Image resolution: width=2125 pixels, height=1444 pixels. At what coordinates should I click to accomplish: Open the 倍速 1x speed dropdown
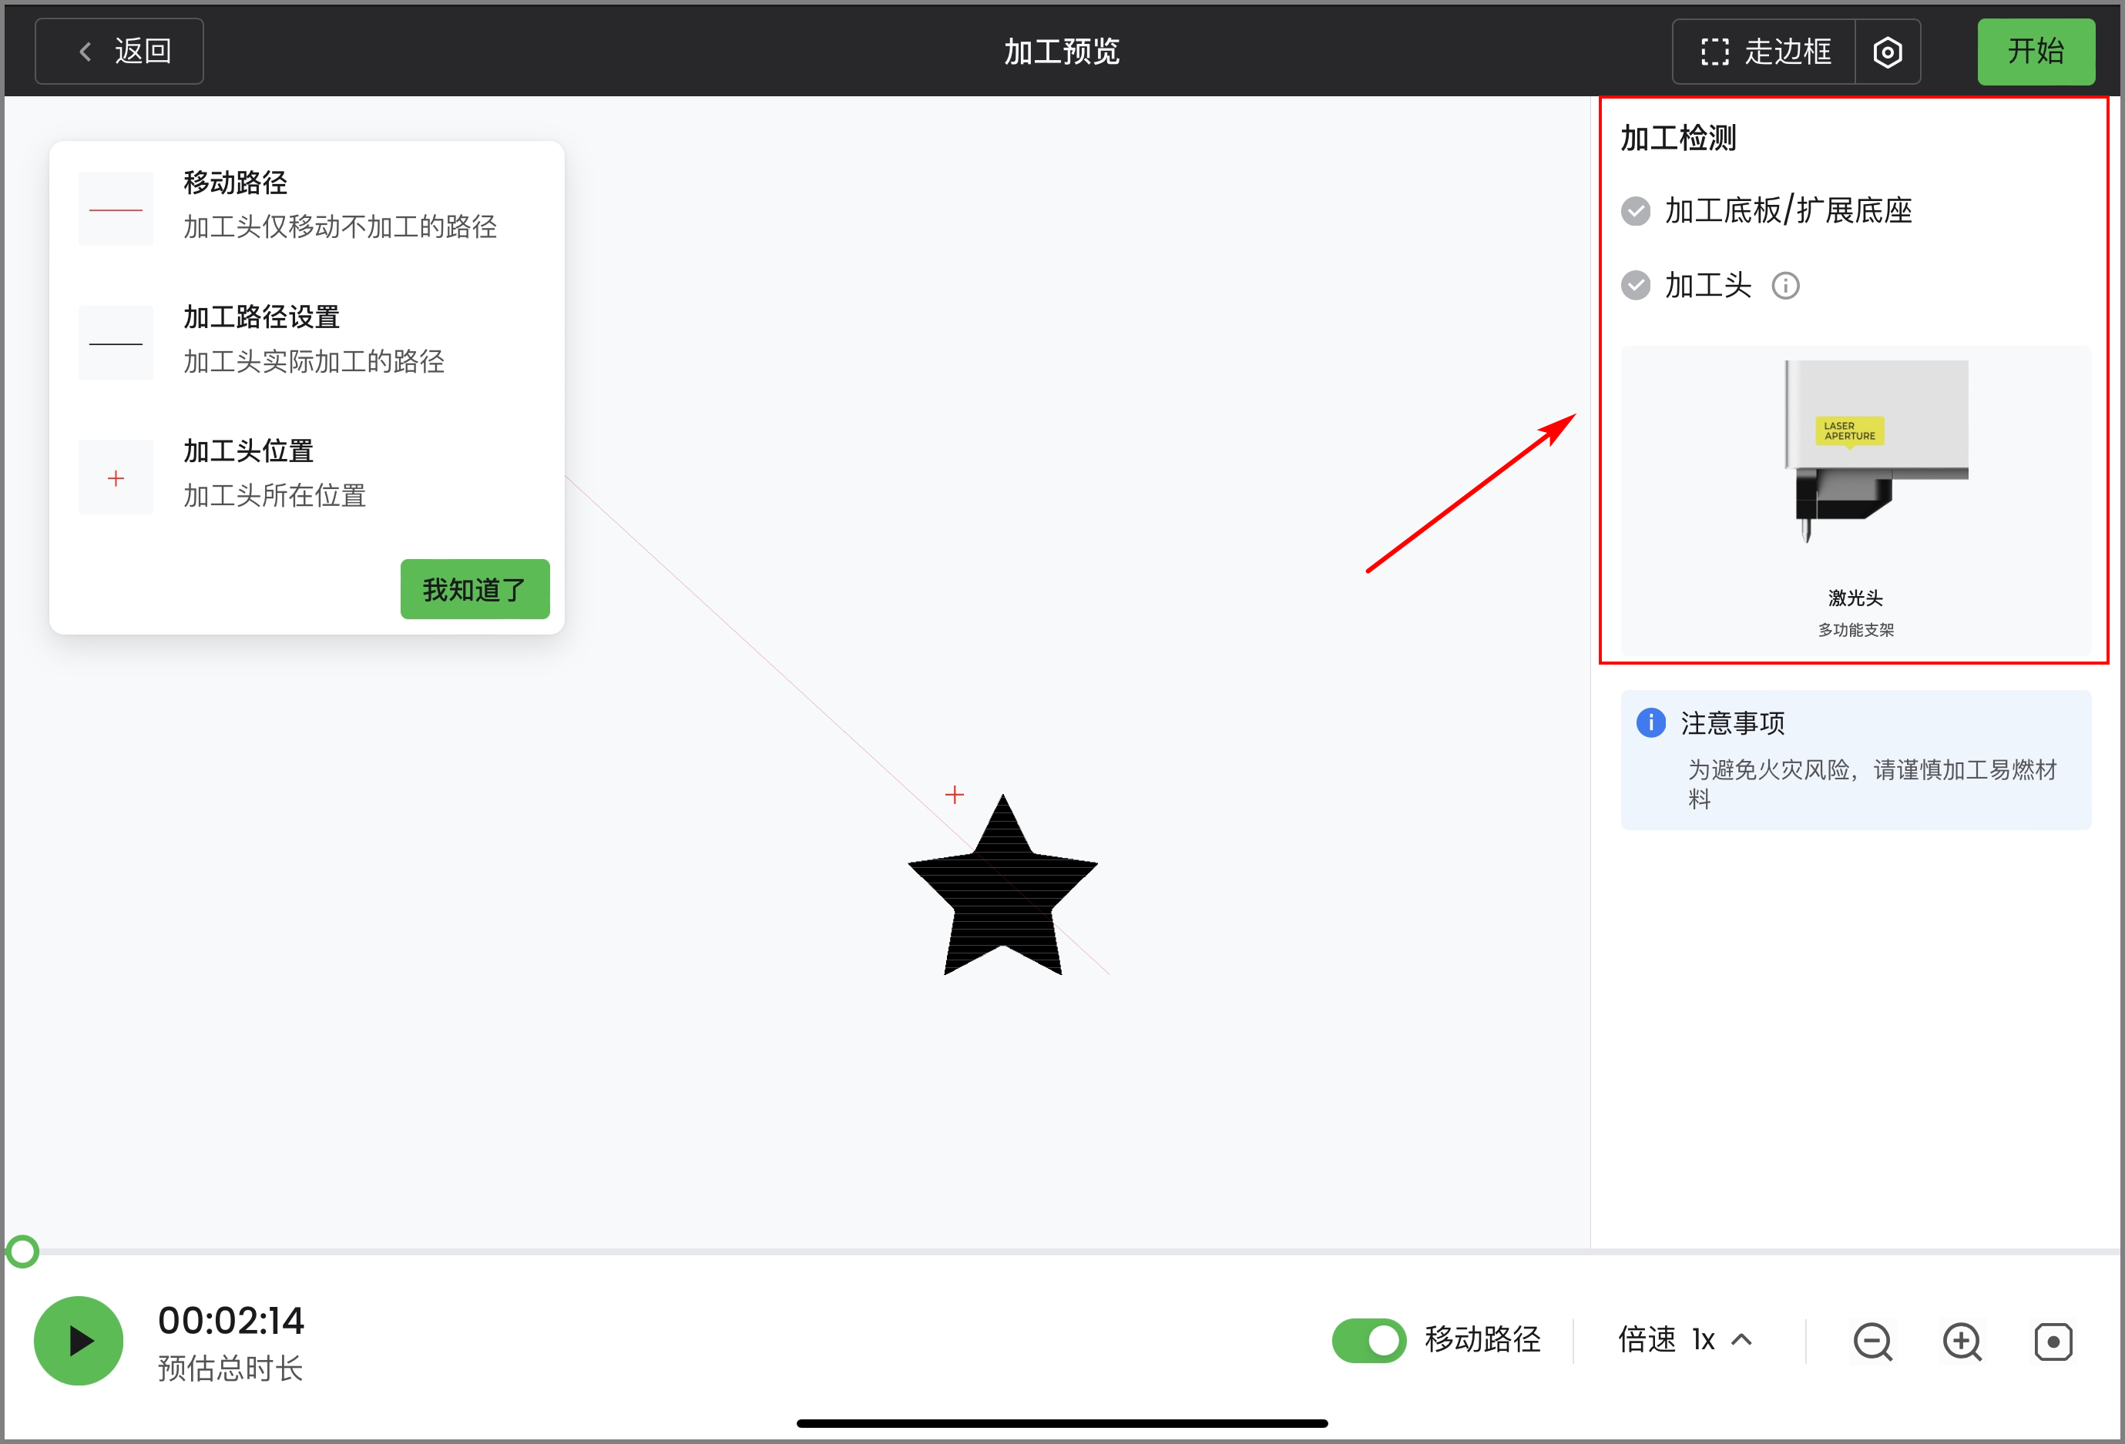pyautogui.click(x=1685, y=1340)
